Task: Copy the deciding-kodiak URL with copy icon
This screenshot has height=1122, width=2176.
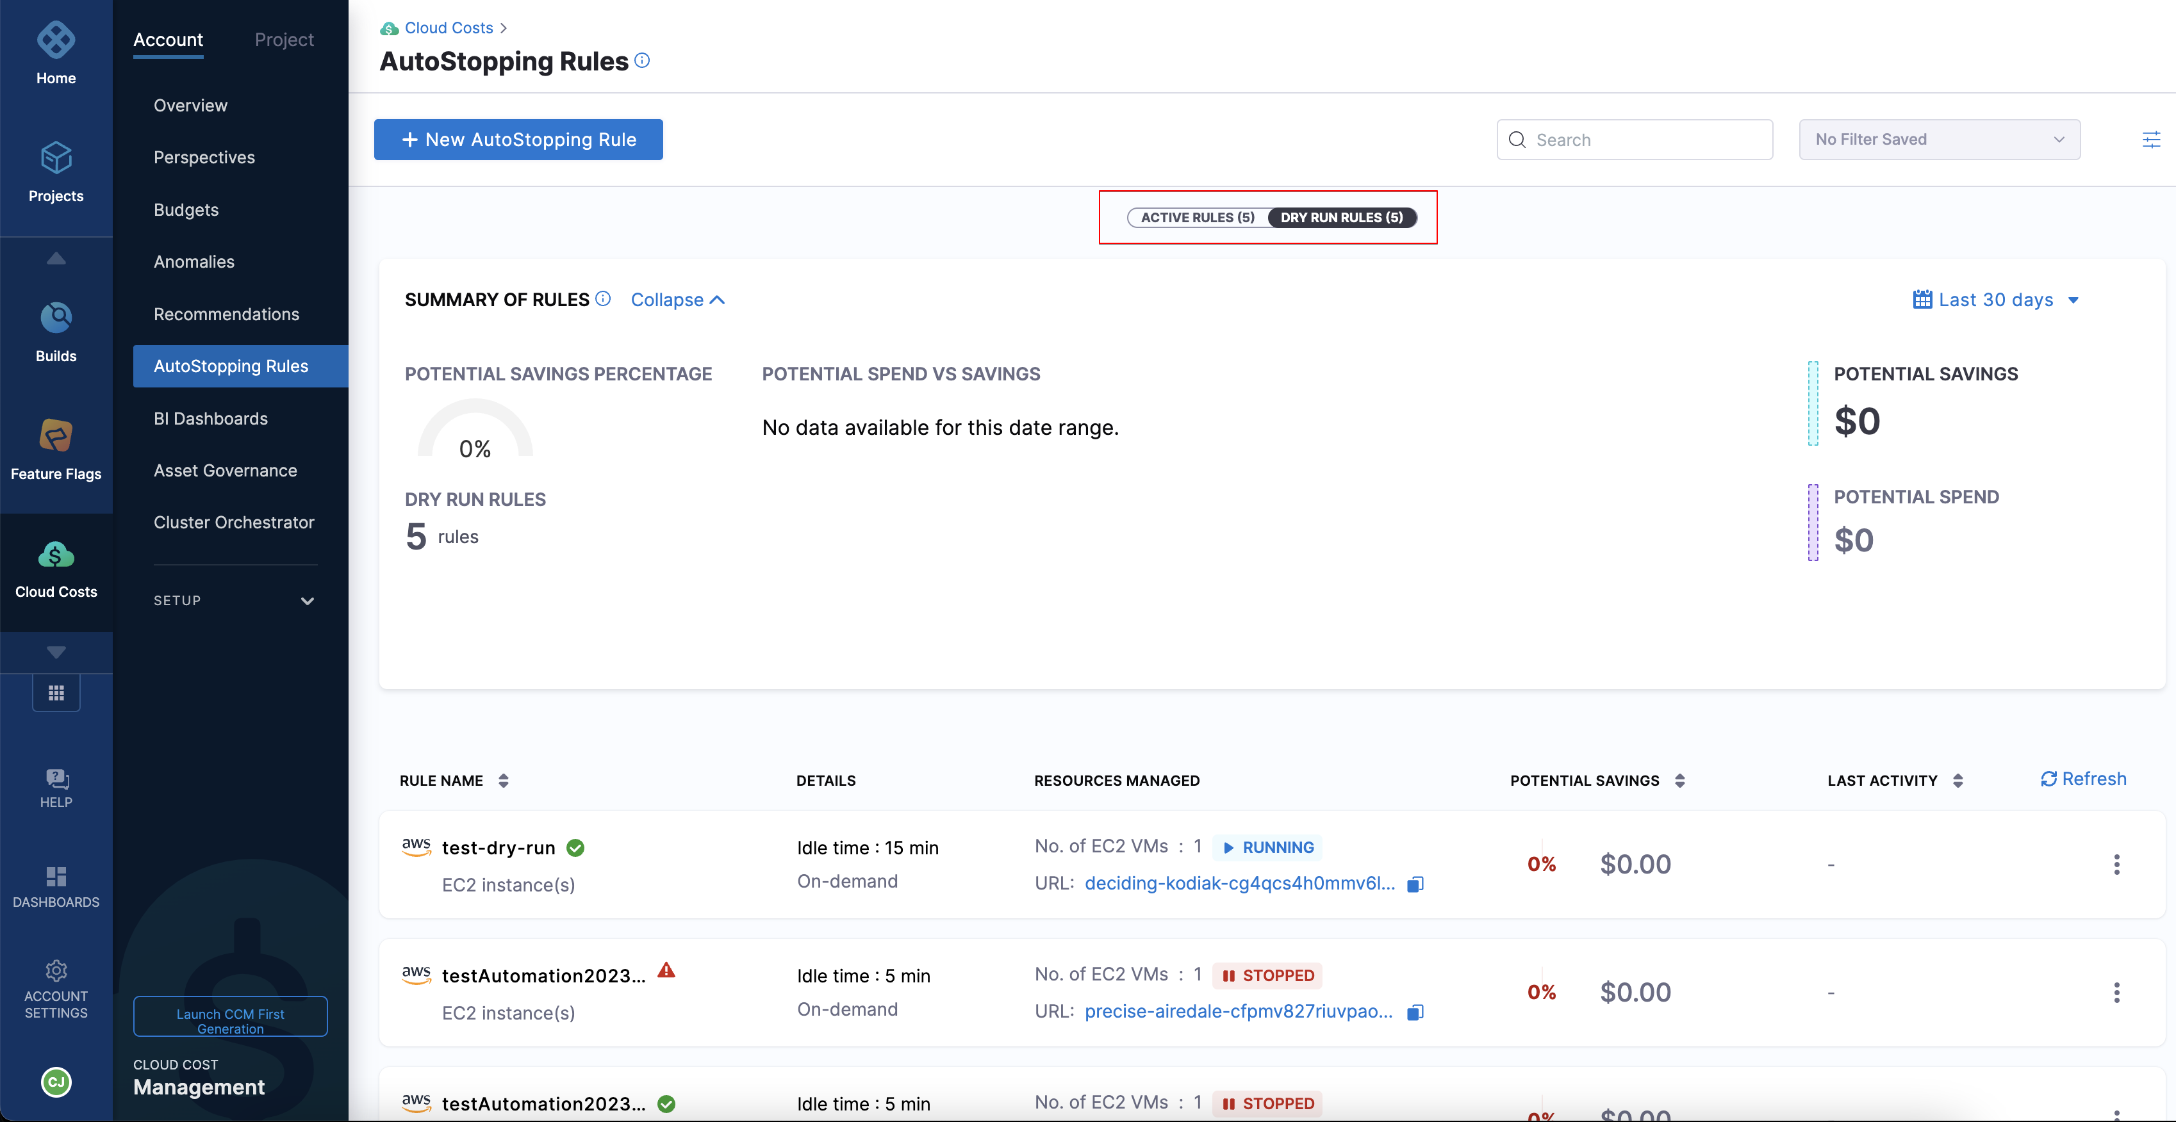Action: [x=1415, y=884]
